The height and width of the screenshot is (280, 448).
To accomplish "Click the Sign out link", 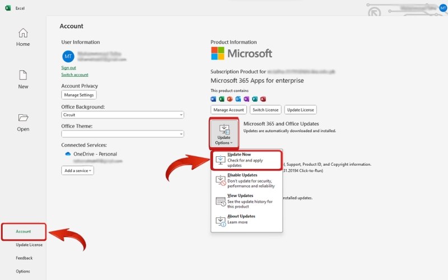I will (x=68, y=68).
